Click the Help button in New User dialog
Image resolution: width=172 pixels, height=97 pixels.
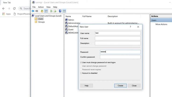click(x=87, y=86)
